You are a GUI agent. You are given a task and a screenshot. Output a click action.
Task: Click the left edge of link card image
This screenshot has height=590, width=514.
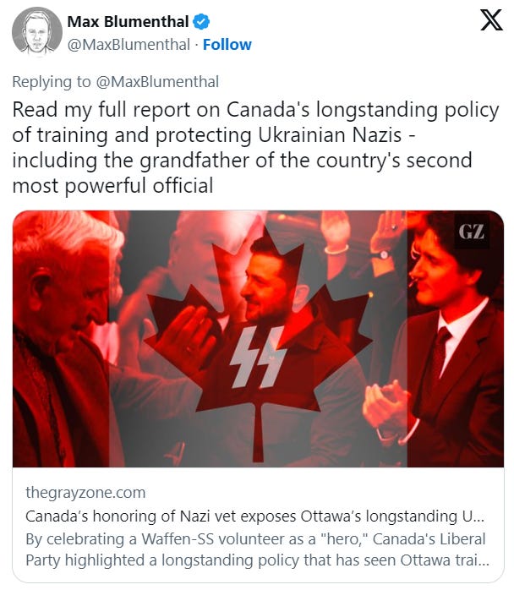[61, 339]
